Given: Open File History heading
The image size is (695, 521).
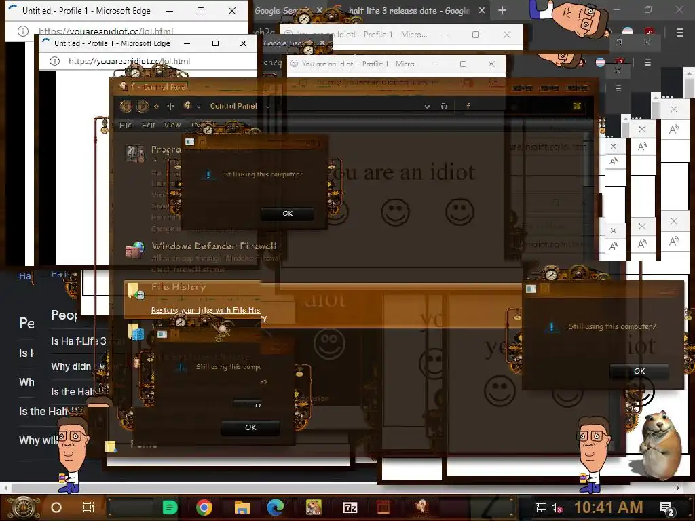Looking at the screenshot, I should point(179,287).
